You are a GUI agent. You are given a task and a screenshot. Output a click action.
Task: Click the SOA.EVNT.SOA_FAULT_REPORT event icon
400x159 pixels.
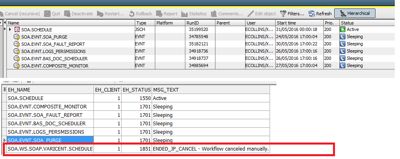point(17,44)
